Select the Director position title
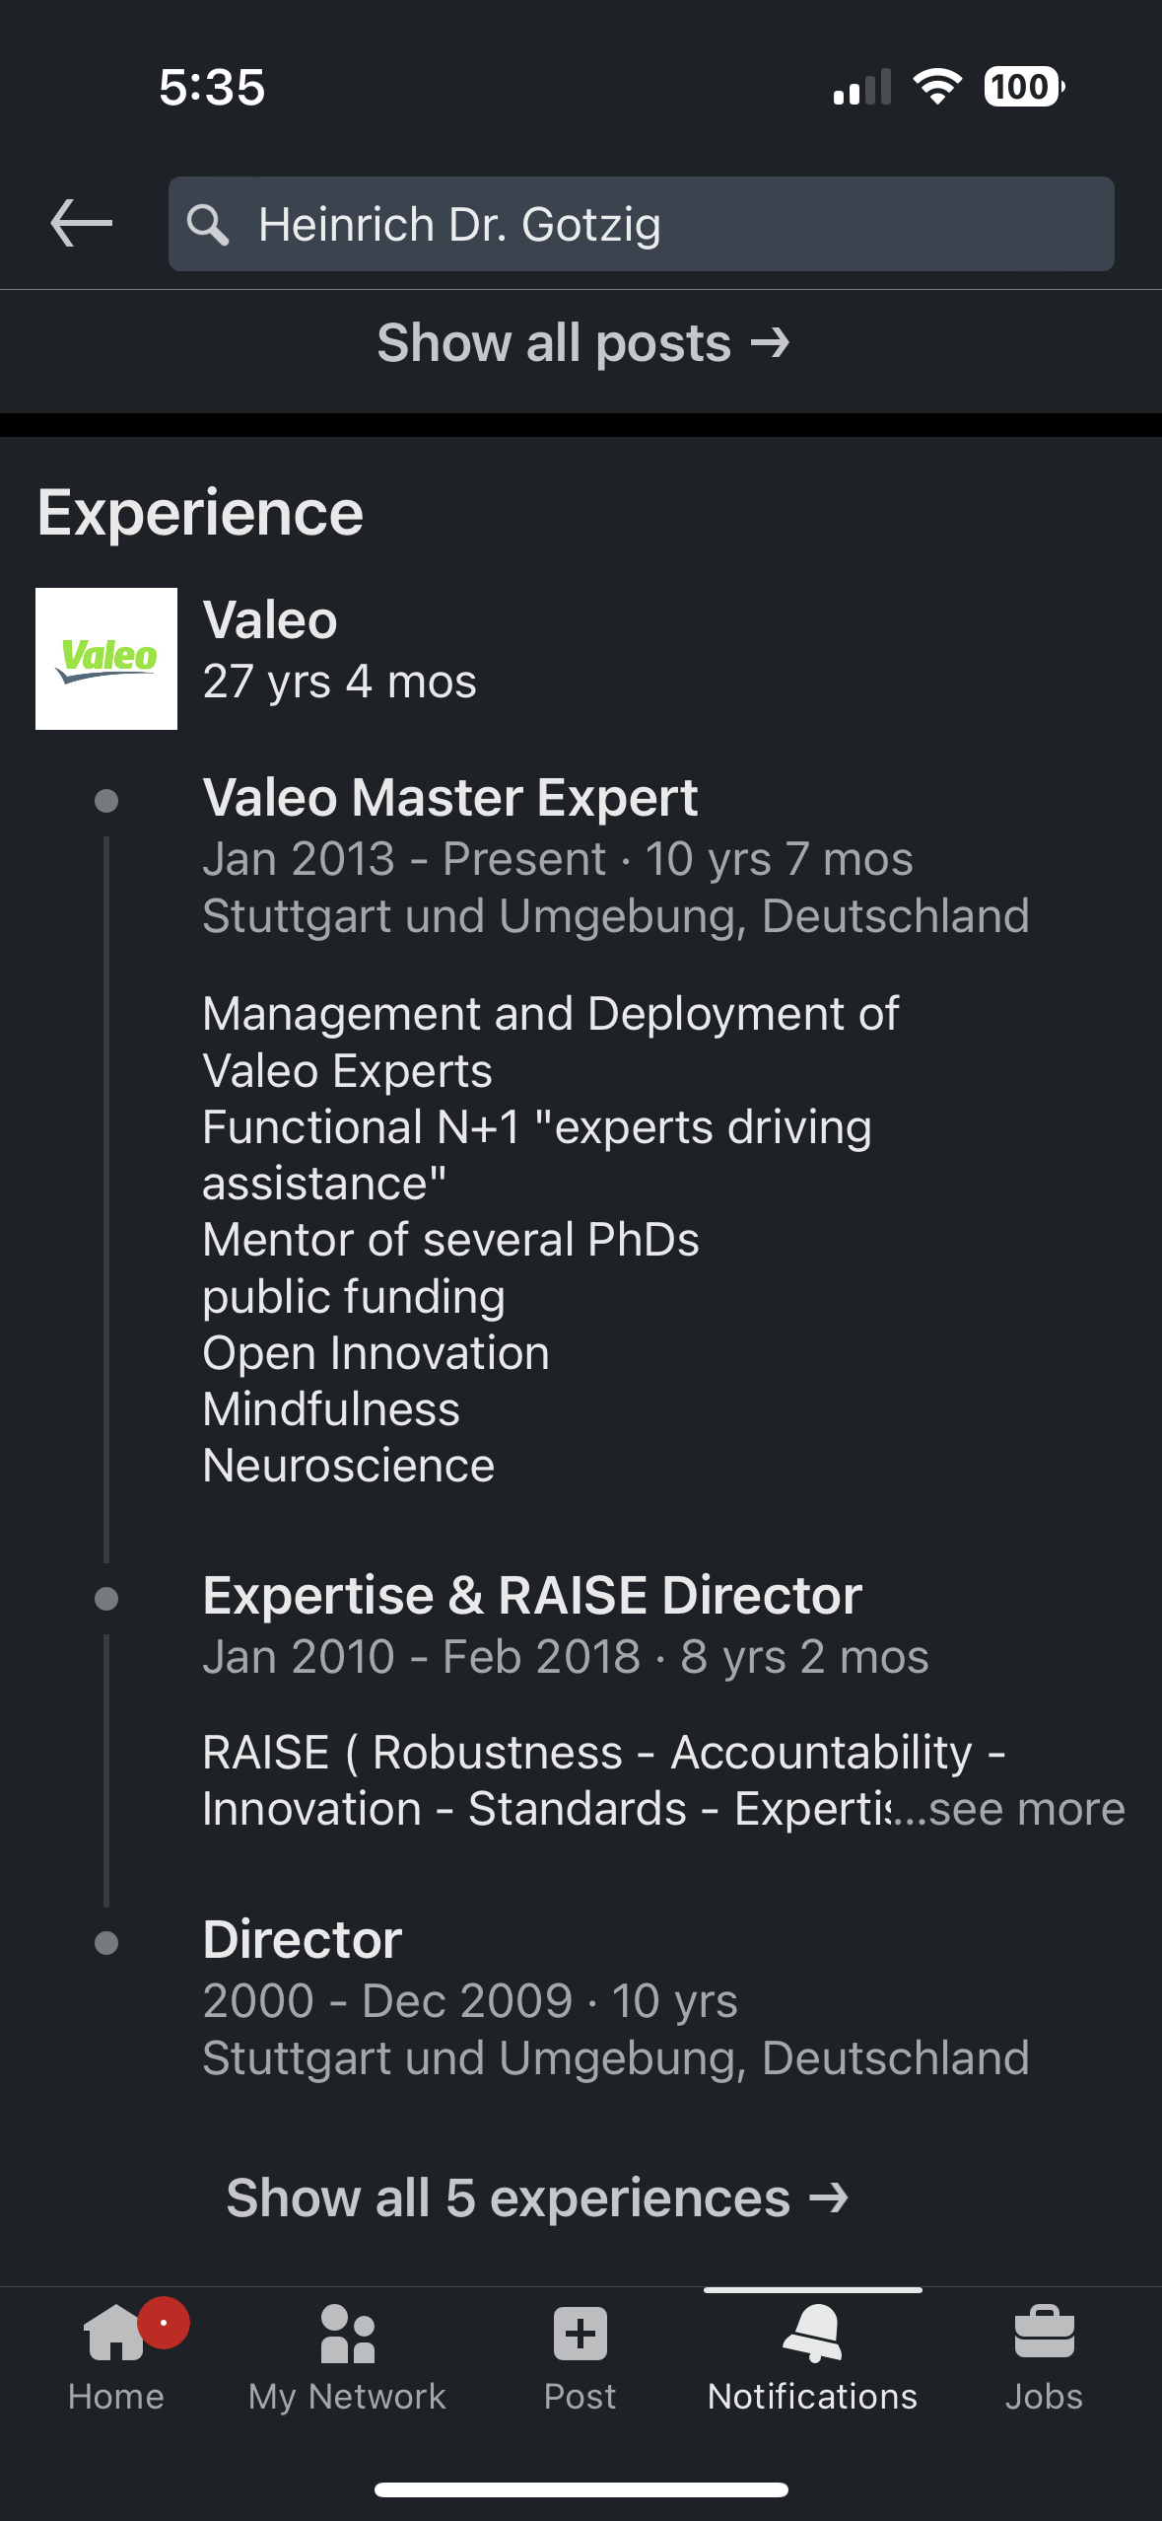The height and width of the screenshot is (2521, 1162). [x=303, y=1939]
